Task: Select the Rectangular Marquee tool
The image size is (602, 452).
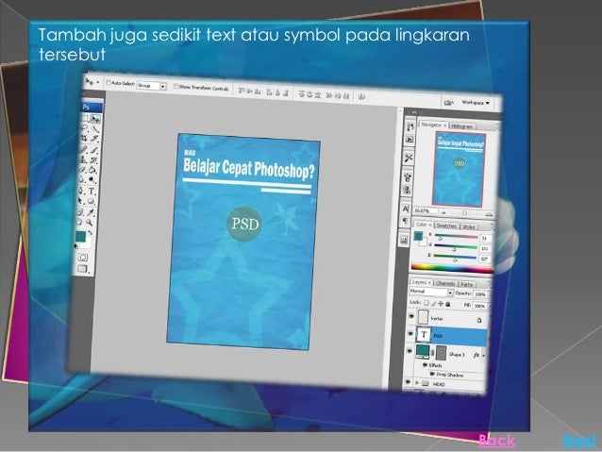Action: [x=85, y=119]
